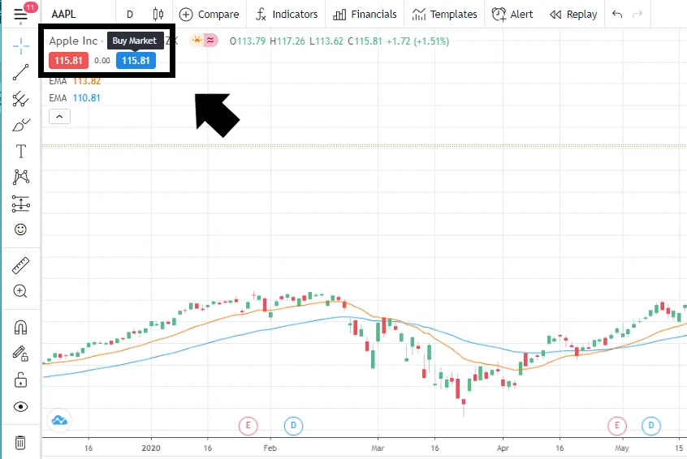Collapse the indicator legend chevron
Image resolution: width=687 pixels, height=459 pixels.
tap(59, 117)
